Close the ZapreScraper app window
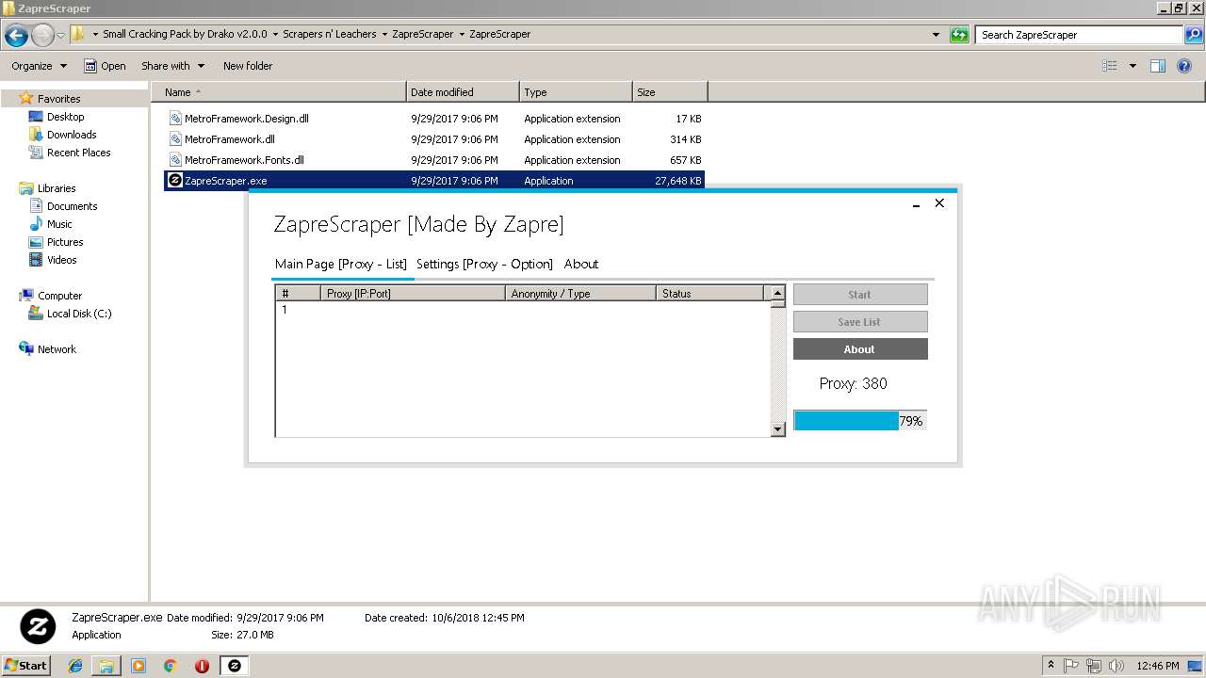The height and width of the screenshot is (678, 1206). tap(939, 203)
